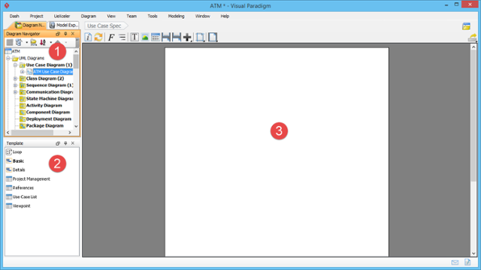
Task: Open the Modeling menu
Action: pos(176,16)
